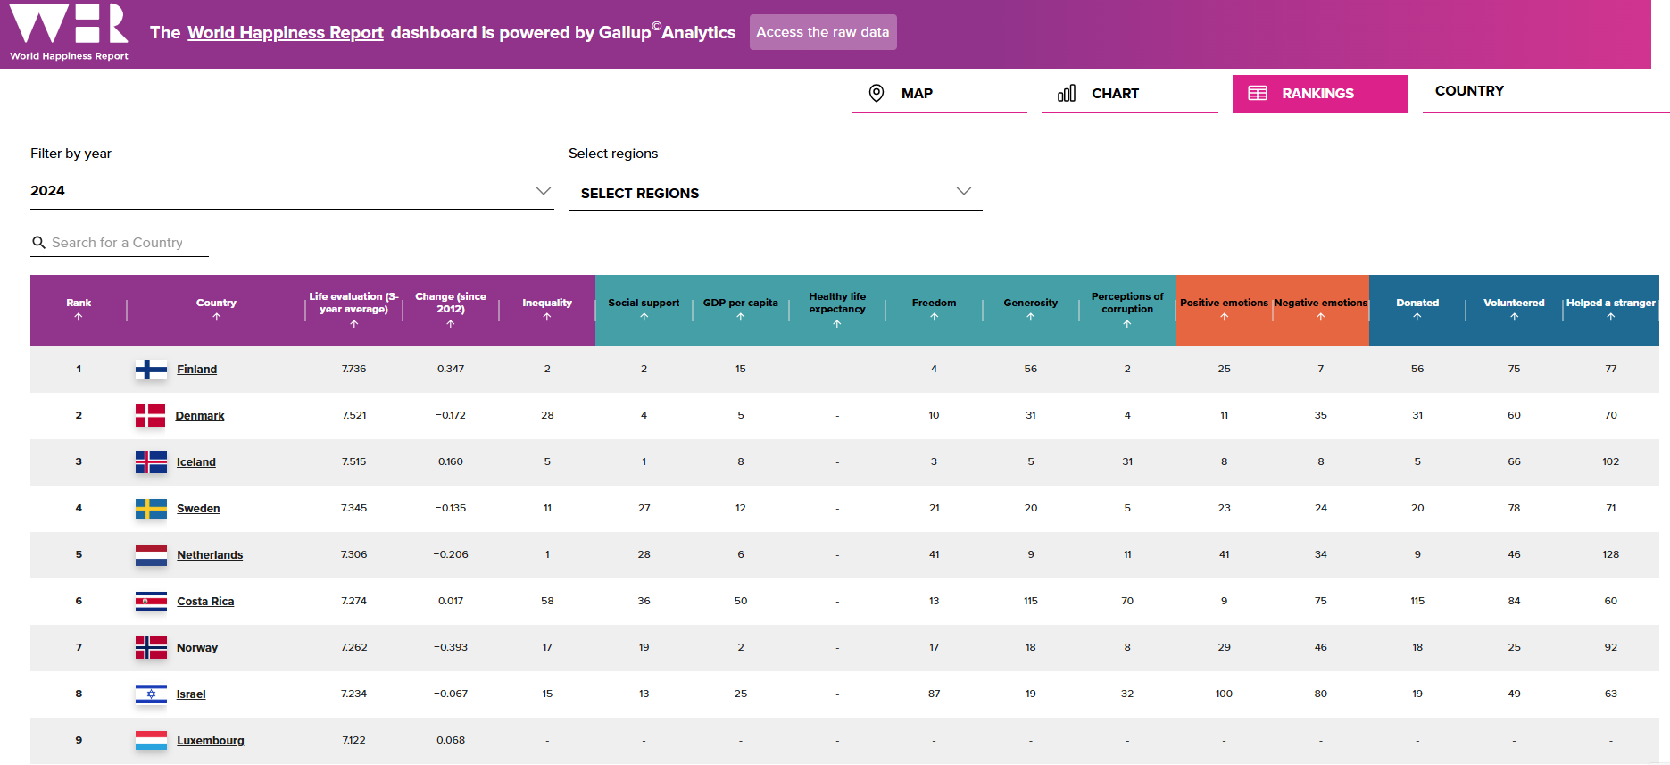Image resolution: width=1670 pixels, height=765 pixels.
Task: Click the World Happiness Report logo
Action: pos(69,32)
